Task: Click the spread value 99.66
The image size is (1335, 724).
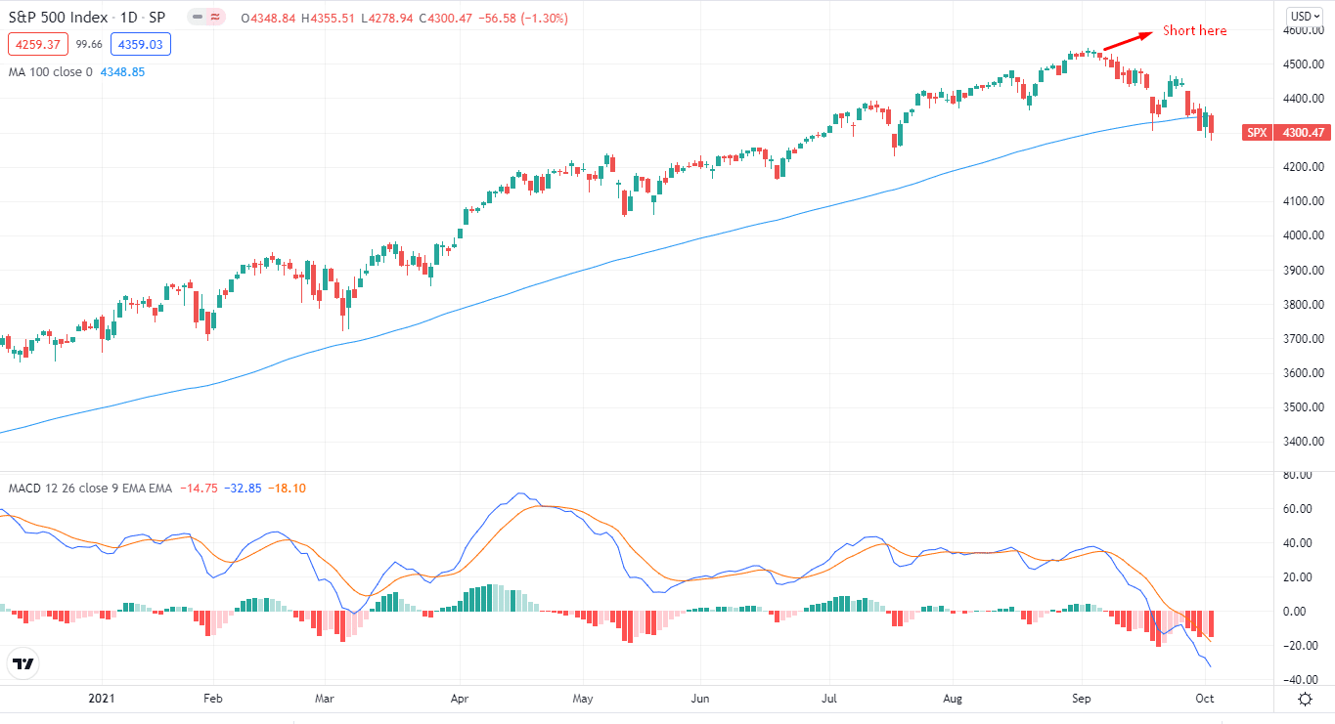Action: point(90,44)
